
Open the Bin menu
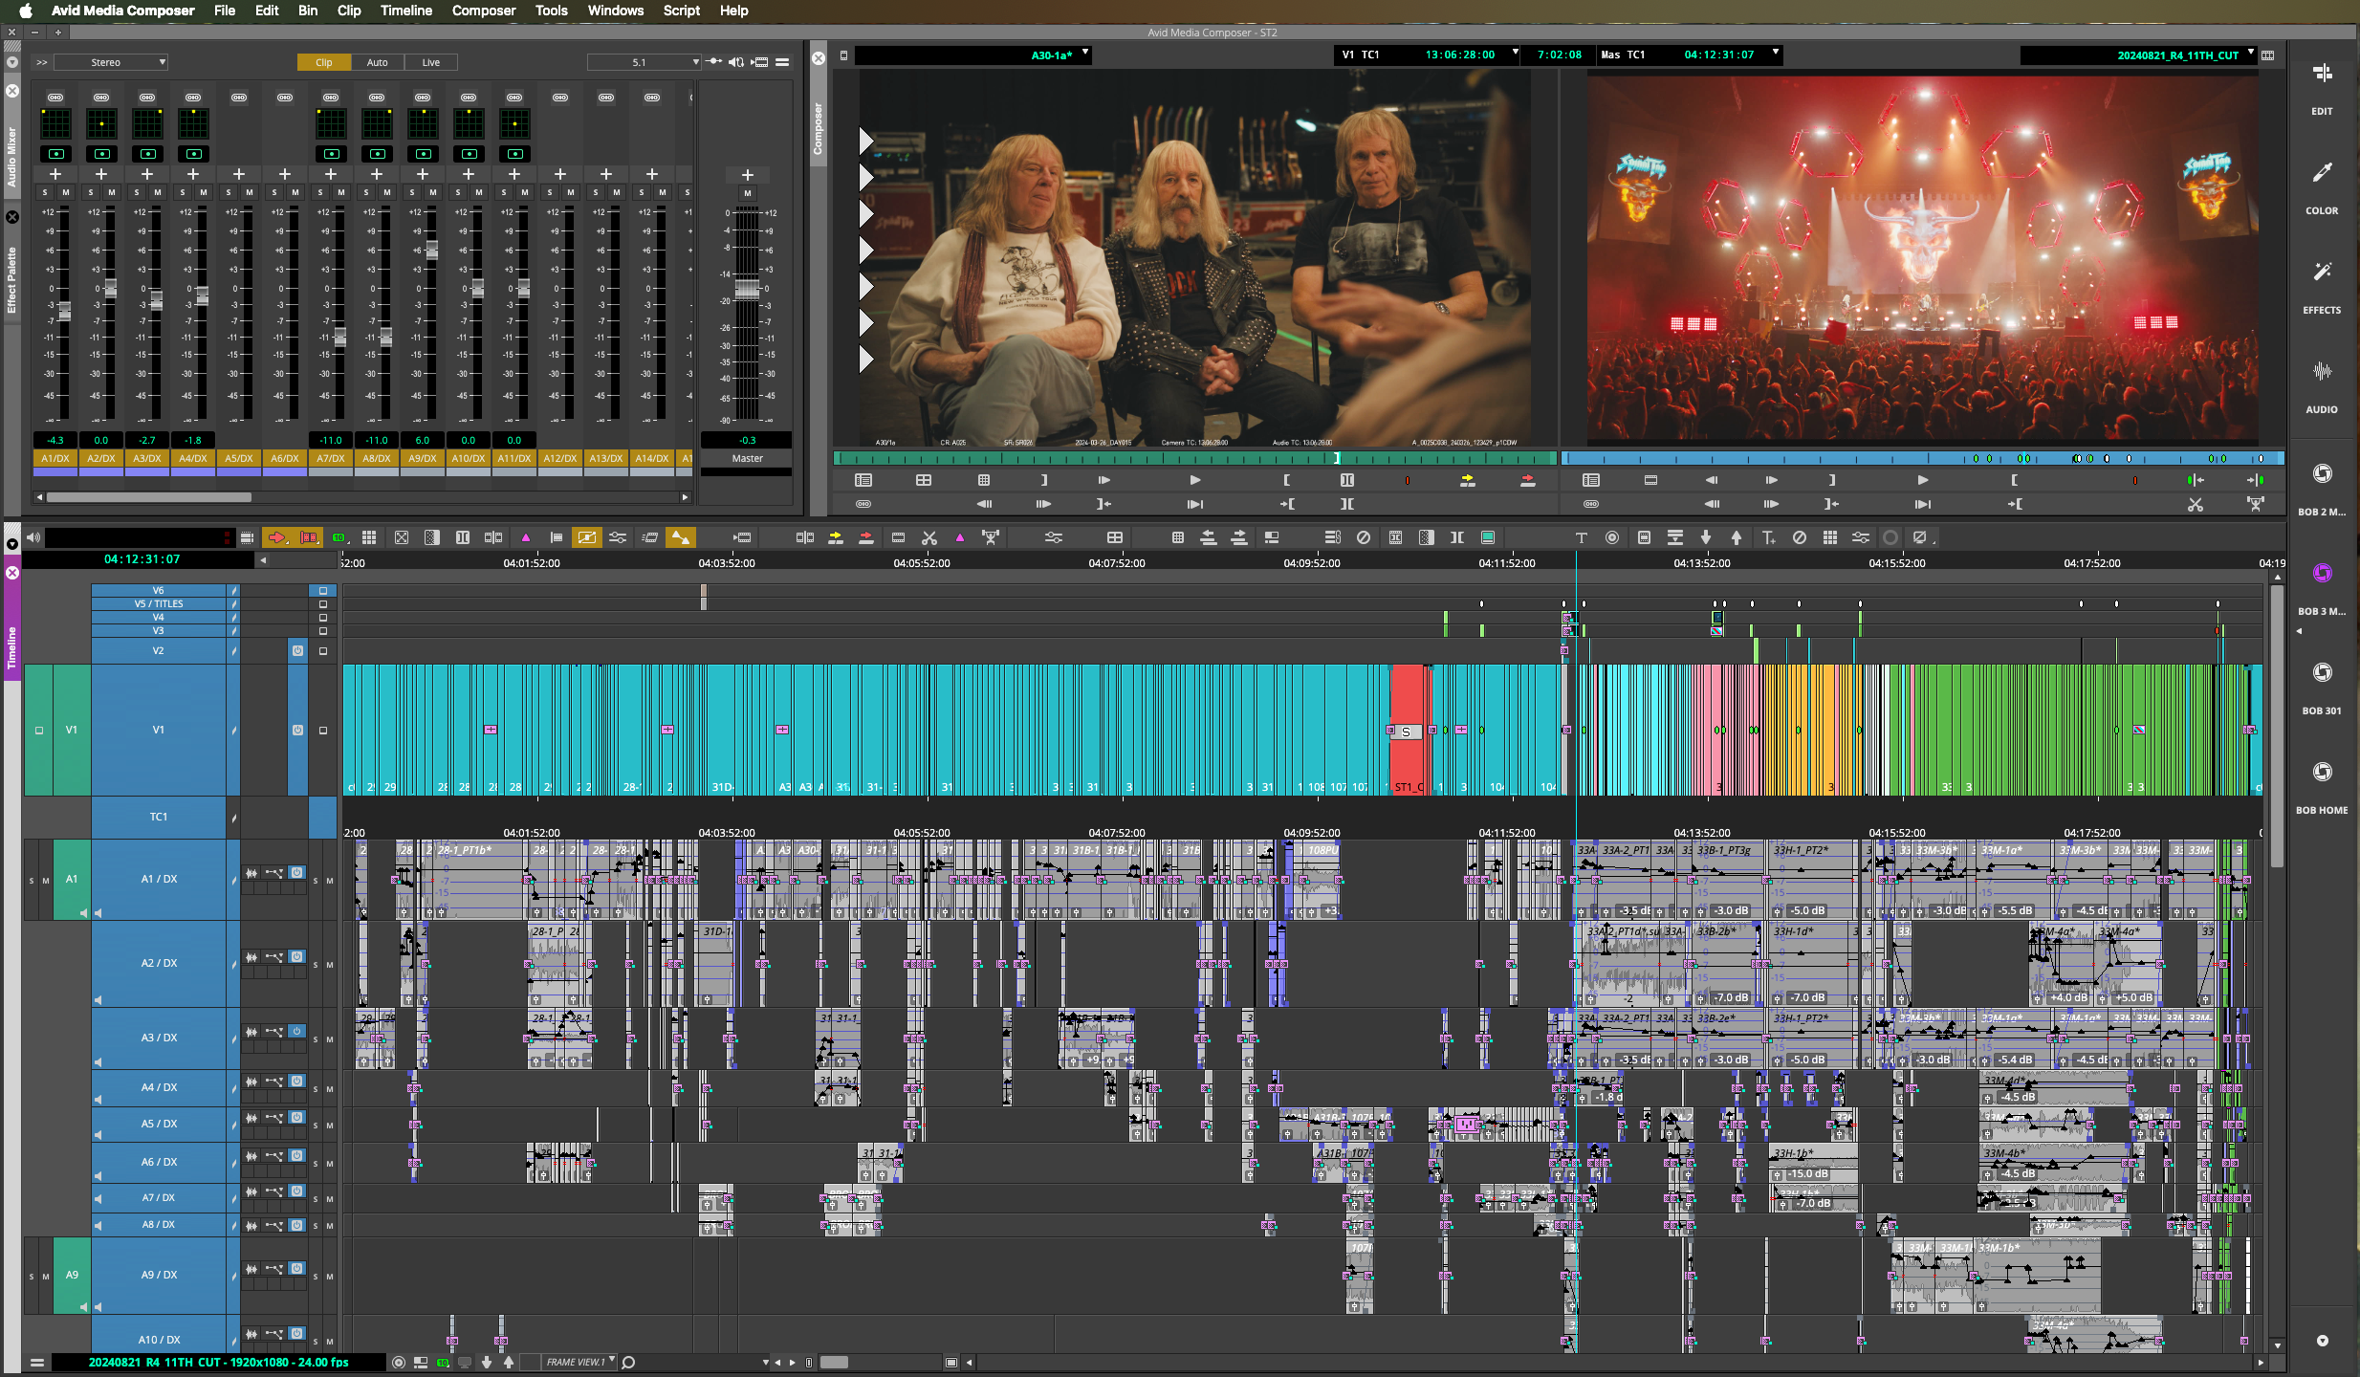tap(307, 11)
